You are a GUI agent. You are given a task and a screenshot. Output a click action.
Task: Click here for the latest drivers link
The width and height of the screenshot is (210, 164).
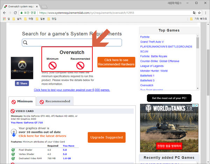[42, 136]
